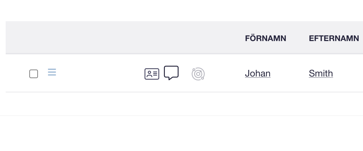Sort by the EFTERNAMN column header
The image size is (363, 151).
coord(334,38)
